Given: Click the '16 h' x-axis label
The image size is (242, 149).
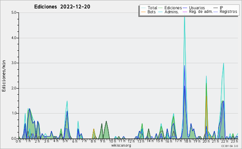Looking at the screenshot, I should 168,141.
